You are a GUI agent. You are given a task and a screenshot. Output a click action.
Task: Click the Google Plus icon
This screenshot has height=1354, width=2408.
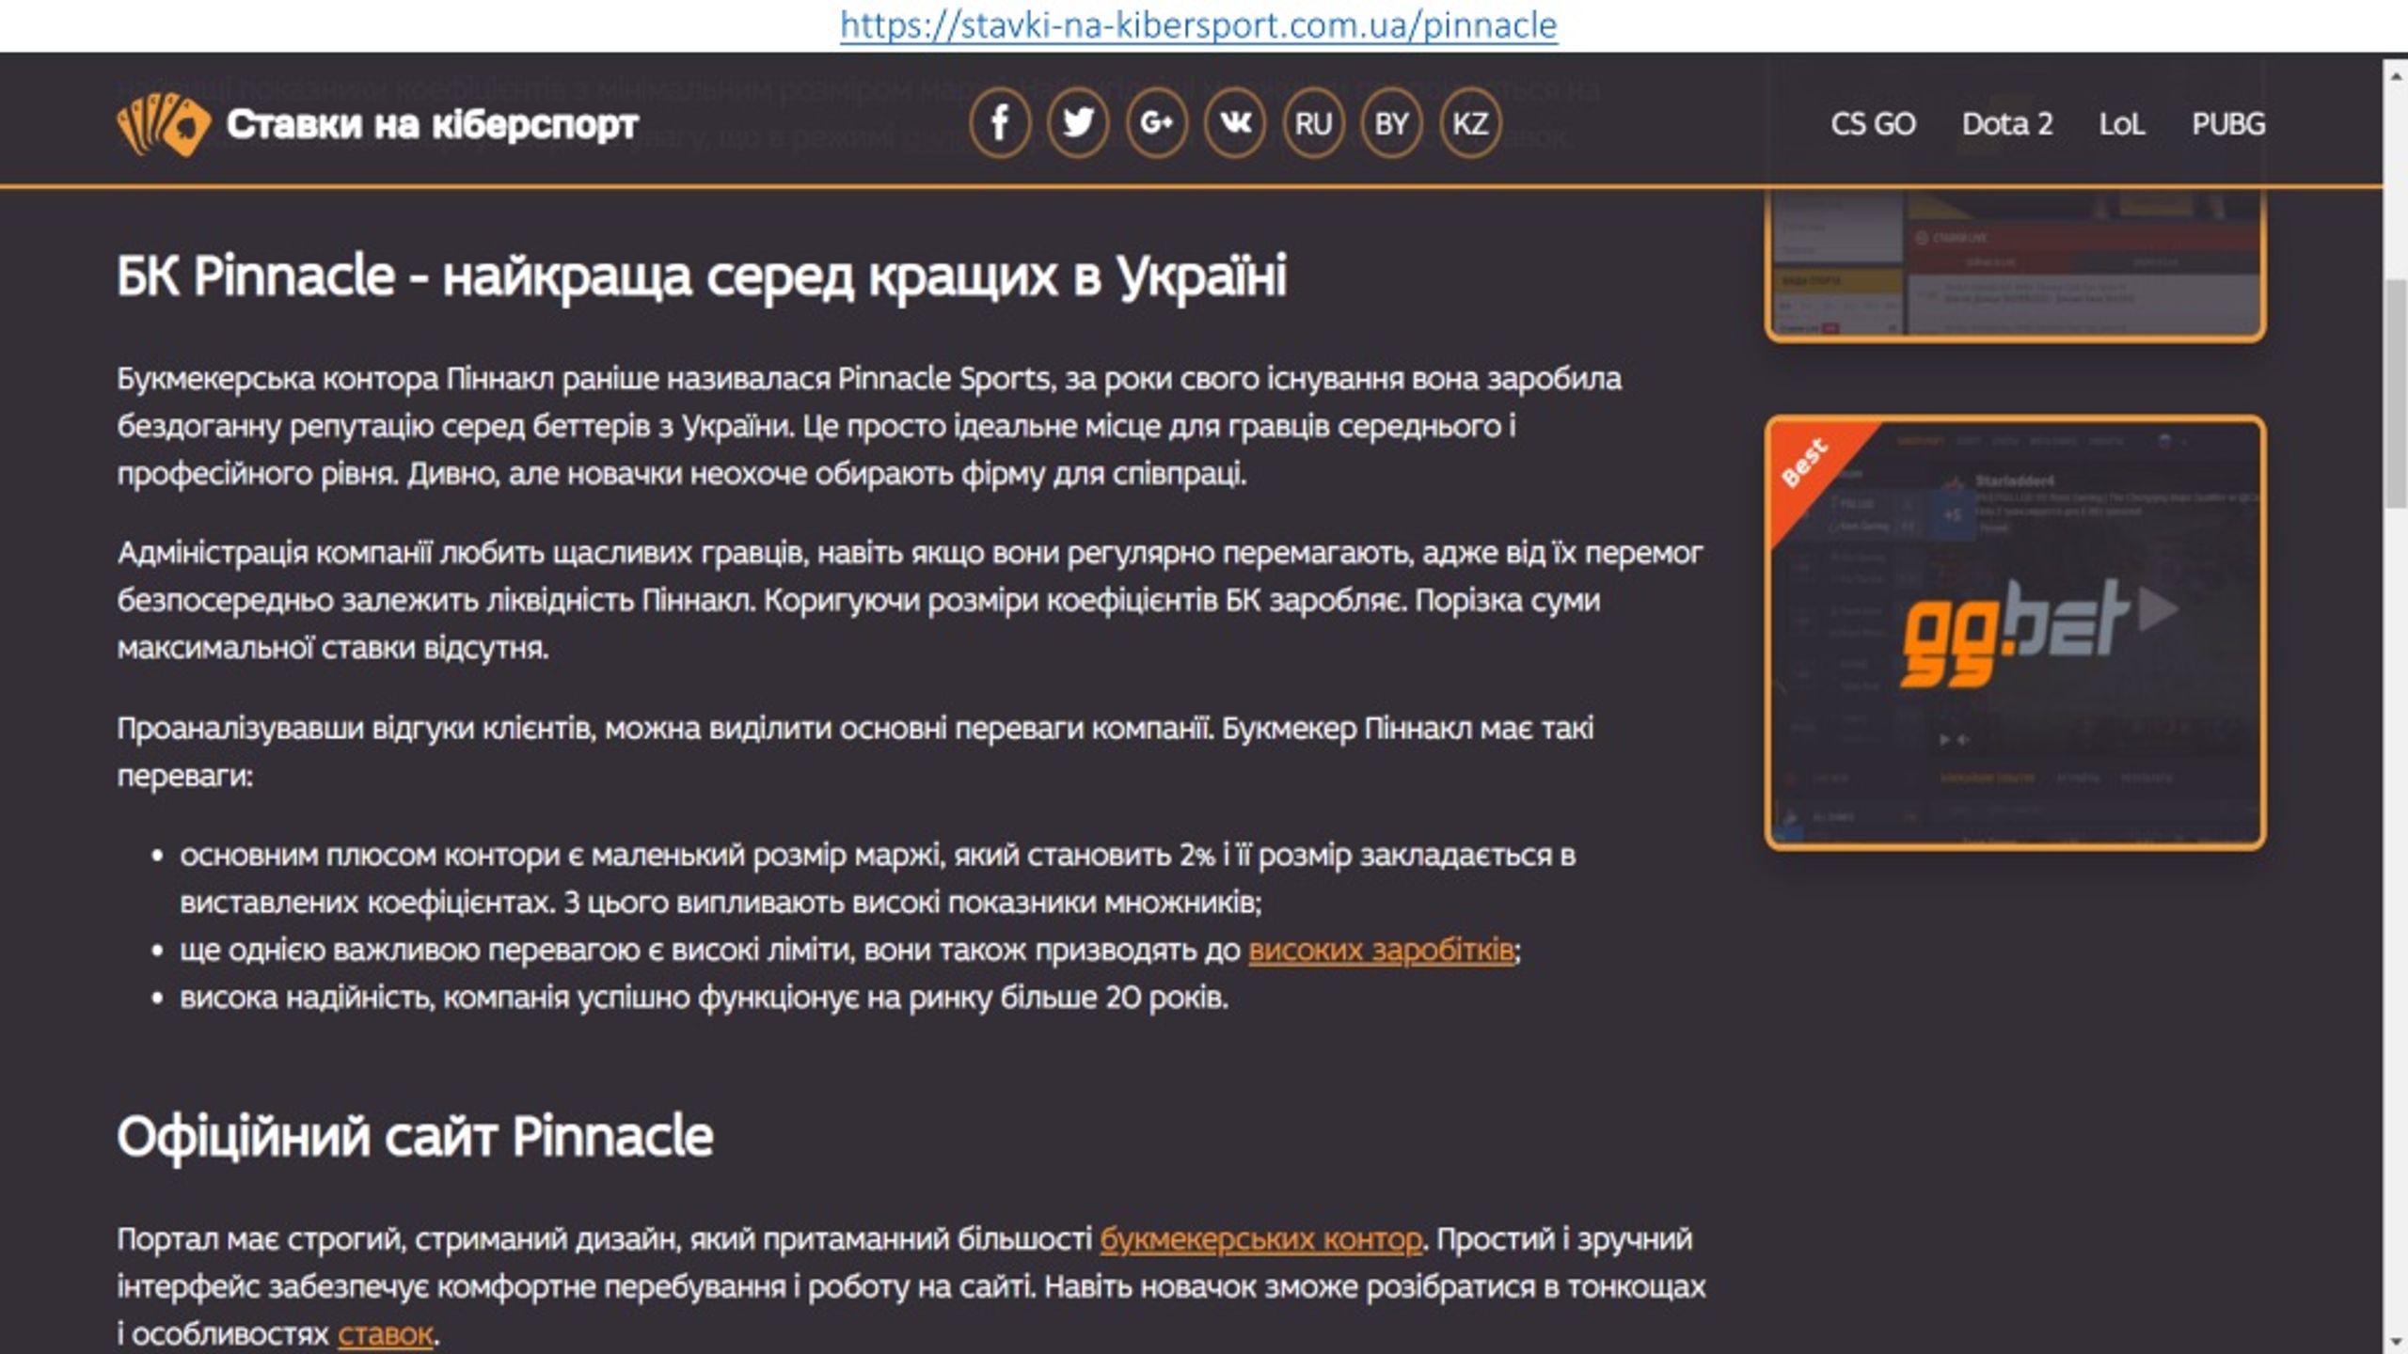point(1156,123)
